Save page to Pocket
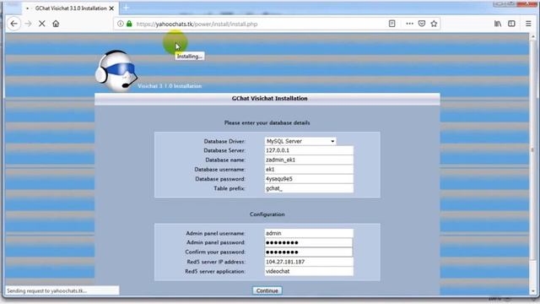540x304 pixels. pyautogui.click(x=422, y=24)
